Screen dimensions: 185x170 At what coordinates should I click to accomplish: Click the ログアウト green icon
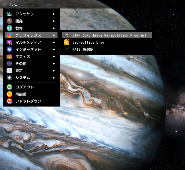tap(9, 87)
